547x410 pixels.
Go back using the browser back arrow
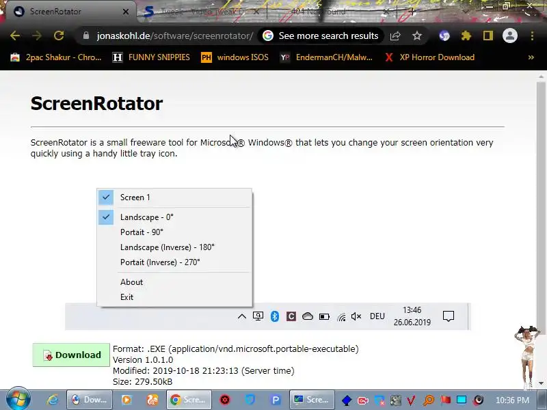(x=15, y=36)
